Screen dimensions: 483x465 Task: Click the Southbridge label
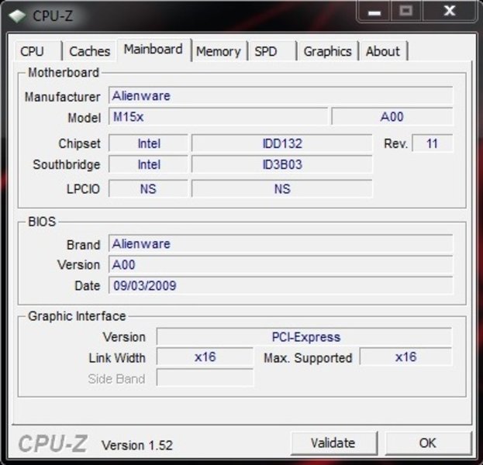click(x=67, y=165)
